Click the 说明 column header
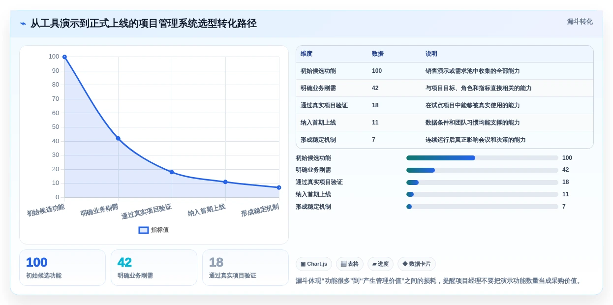613x305 pixels. tap(431, 54)
